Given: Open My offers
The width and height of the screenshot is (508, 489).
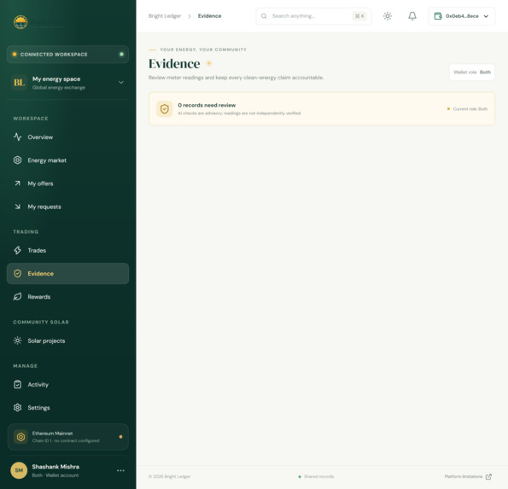Looking at the screenshot, I should click(x=67, y=183).
